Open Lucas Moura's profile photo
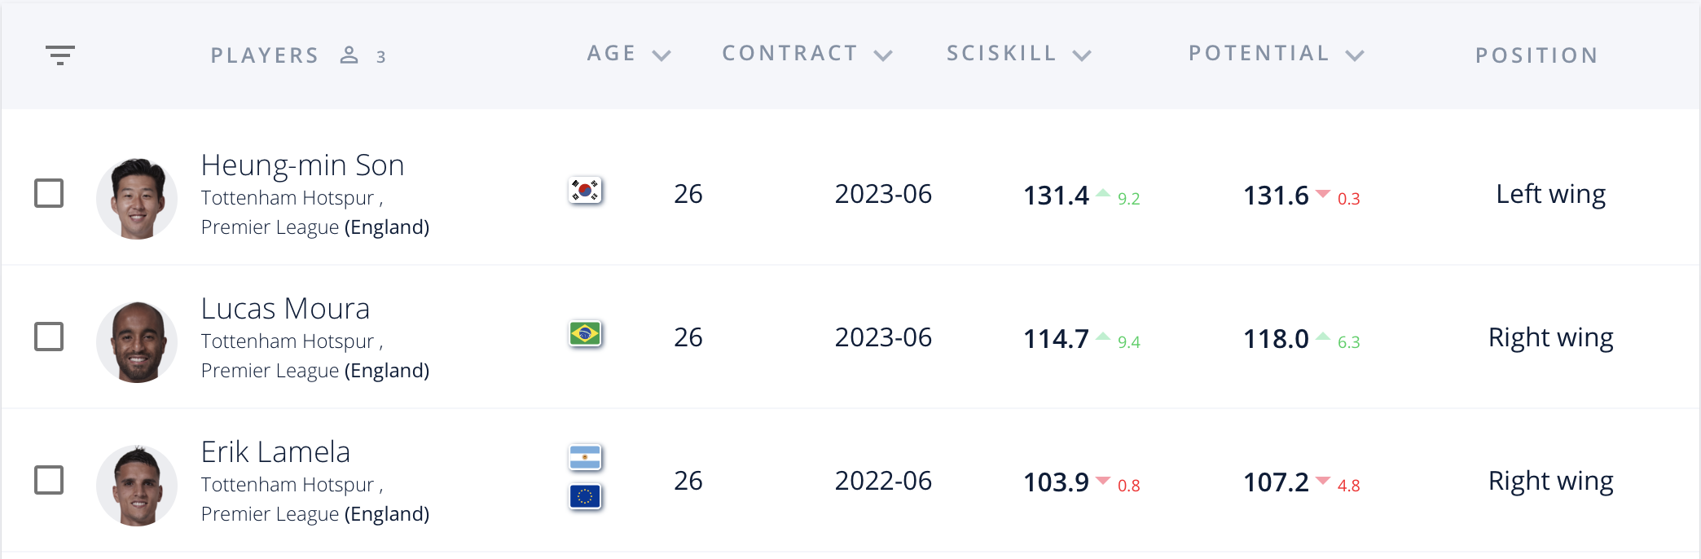Screen dimensions: 1701x559 (137, 341)
